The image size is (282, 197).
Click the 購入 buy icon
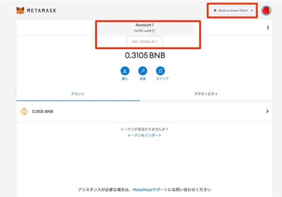(x=125, y=71)
